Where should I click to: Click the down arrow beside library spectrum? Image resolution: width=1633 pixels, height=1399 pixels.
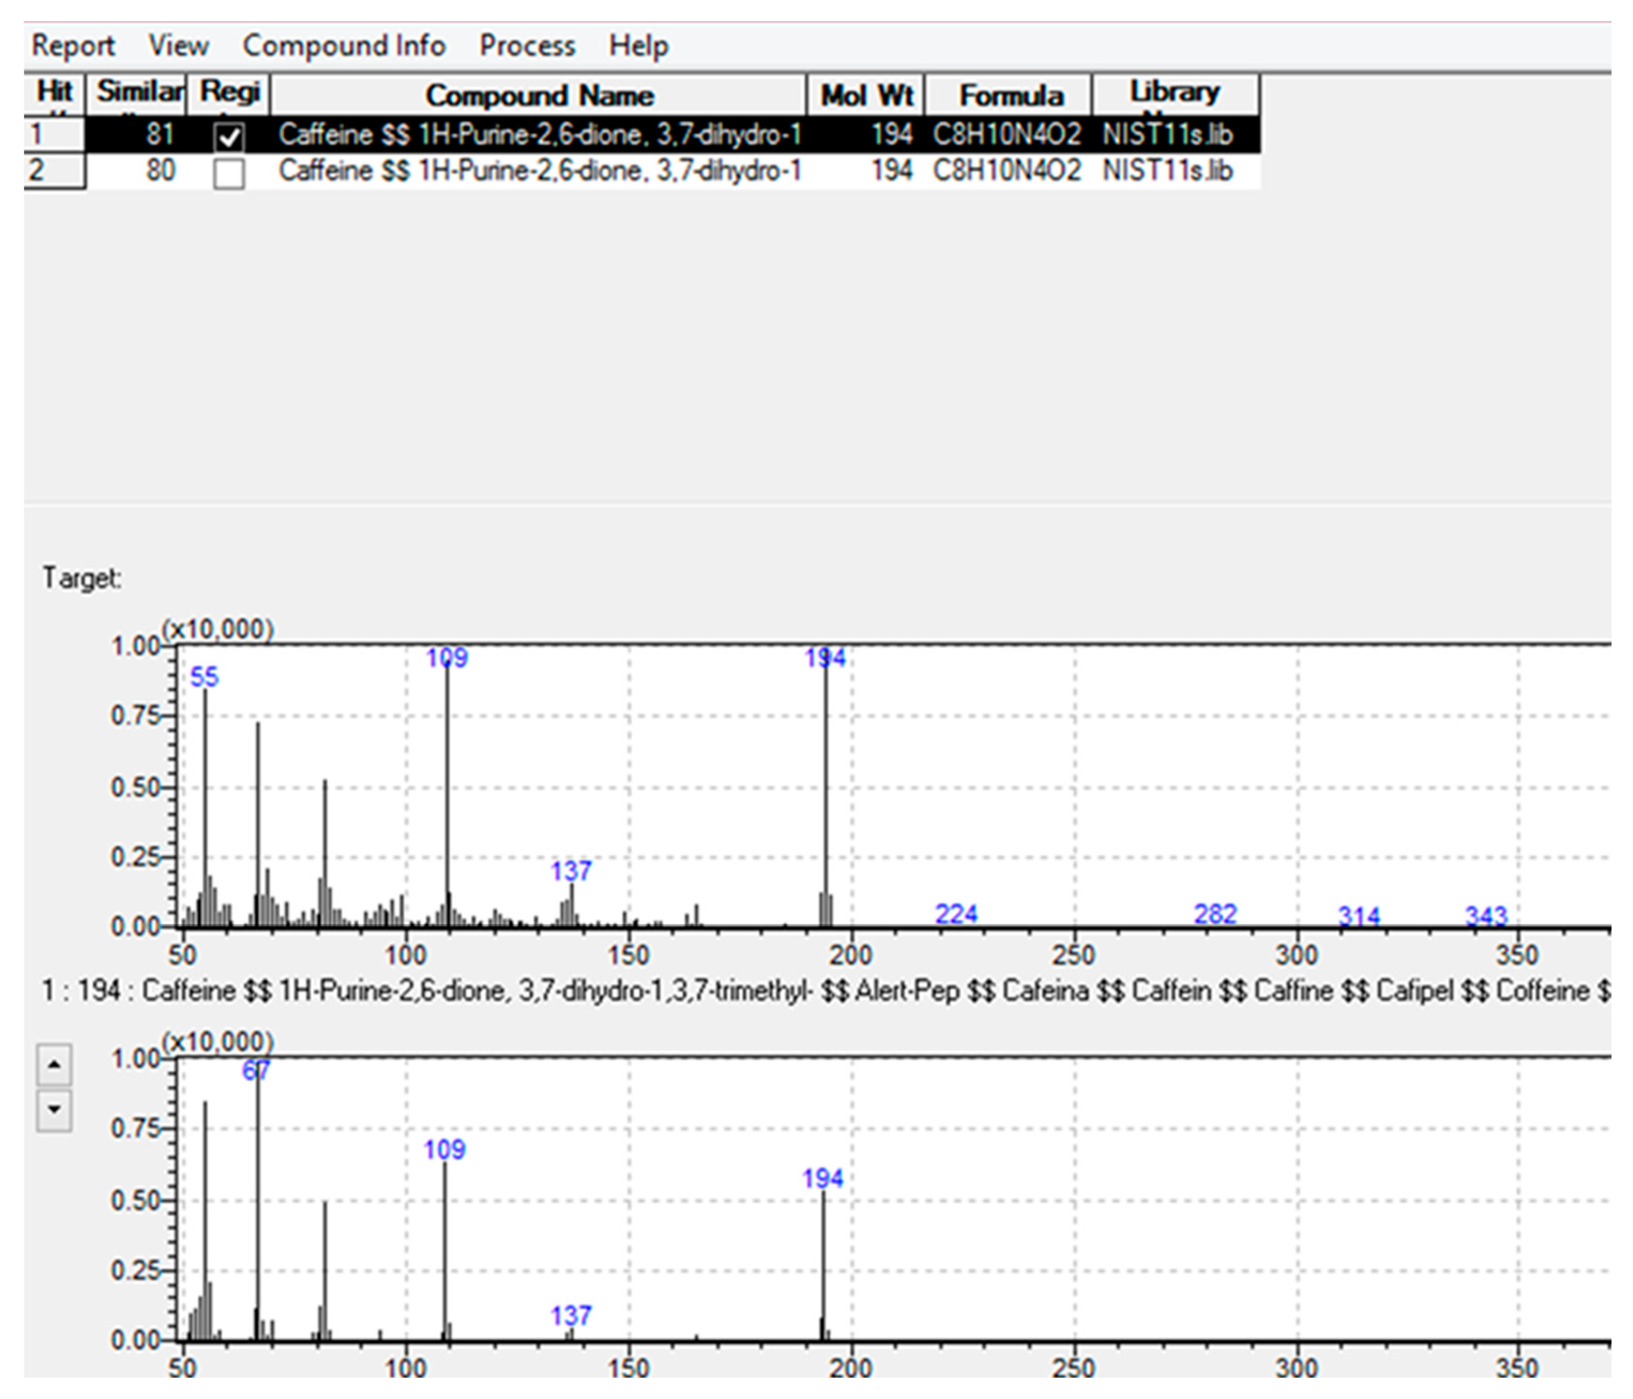pos(54,1109)
